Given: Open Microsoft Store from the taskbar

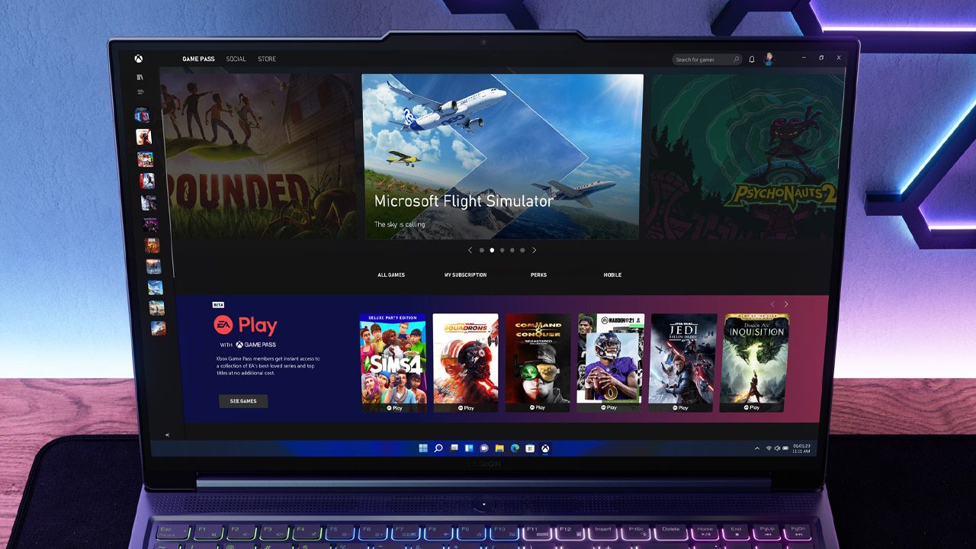Looking at the screenshot, I should pyautogui.click(x=530, y=448).
